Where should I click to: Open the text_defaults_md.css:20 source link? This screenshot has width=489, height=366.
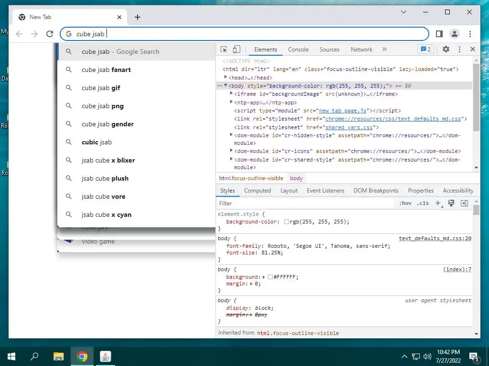click(435, 238)
